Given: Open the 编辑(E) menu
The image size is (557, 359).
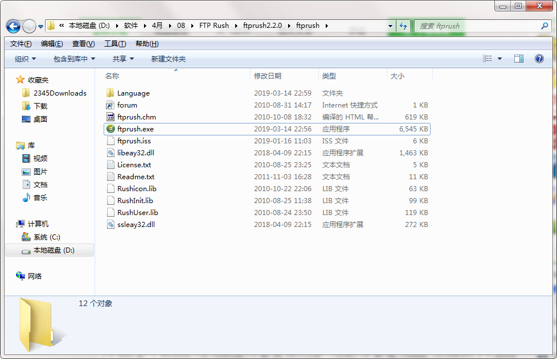Looking at the screenshot, I should [x=52, y=44].
